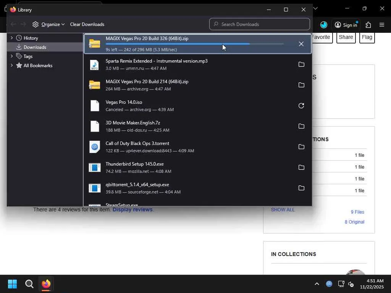Open Firefox Extensions puzzle icon

pos(368,25)
